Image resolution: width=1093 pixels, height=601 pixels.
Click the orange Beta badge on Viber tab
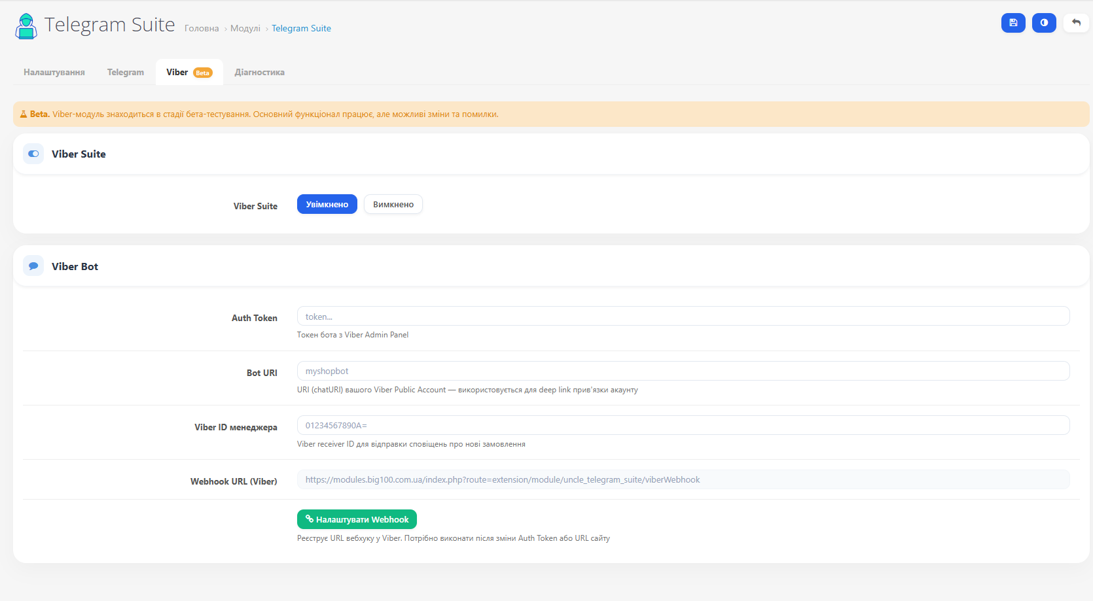(x=203, y=73)
